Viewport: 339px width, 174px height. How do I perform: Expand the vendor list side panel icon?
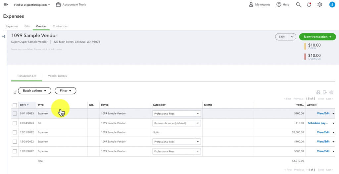click(x=3, y=37)
